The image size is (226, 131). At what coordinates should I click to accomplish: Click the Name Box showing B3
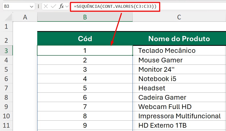pos(19,6)
